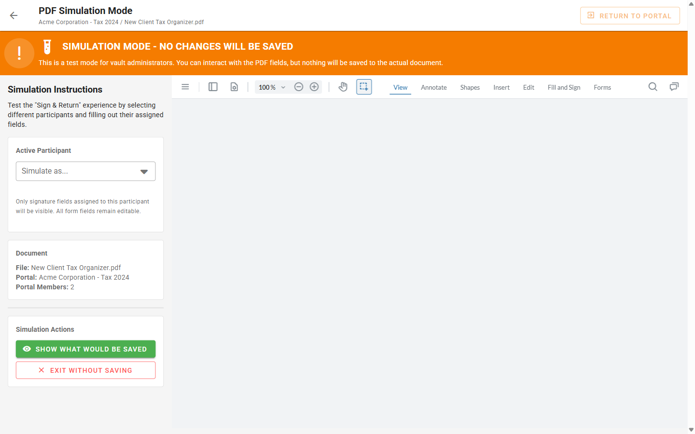Toggle the left panel icon
This screenshot has height=434, width=695.
[x=213, y=87]
